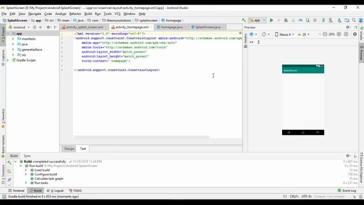Viewport: 364px width, 205px height.
Task: Expand the generatedJava folder
Action: tap(13, 50)
